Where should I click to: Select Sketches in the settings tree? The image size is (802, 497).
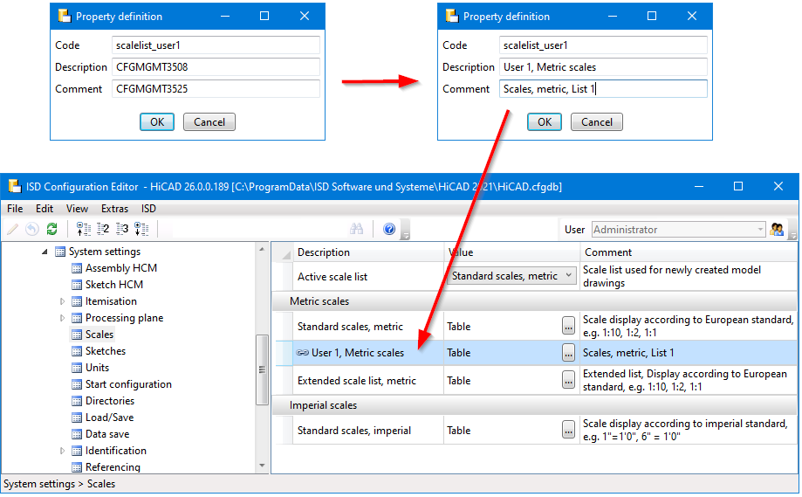pos(106,351)
